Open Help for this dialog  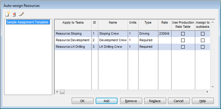tap(203, 101)
